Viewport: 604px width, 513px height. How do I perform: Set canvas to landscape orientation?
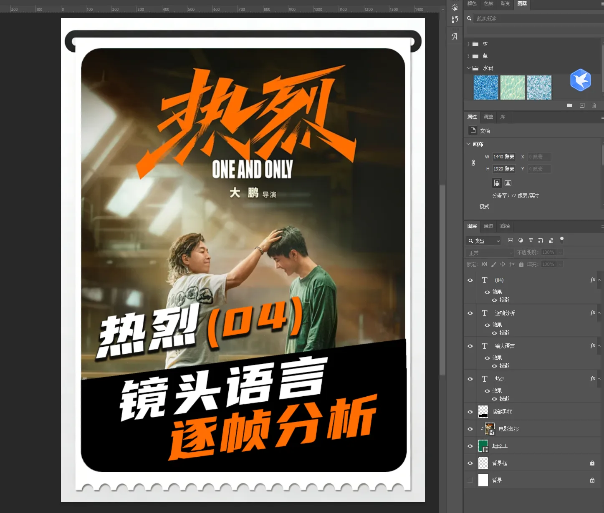pyautogui.click(x=508, y=183)
